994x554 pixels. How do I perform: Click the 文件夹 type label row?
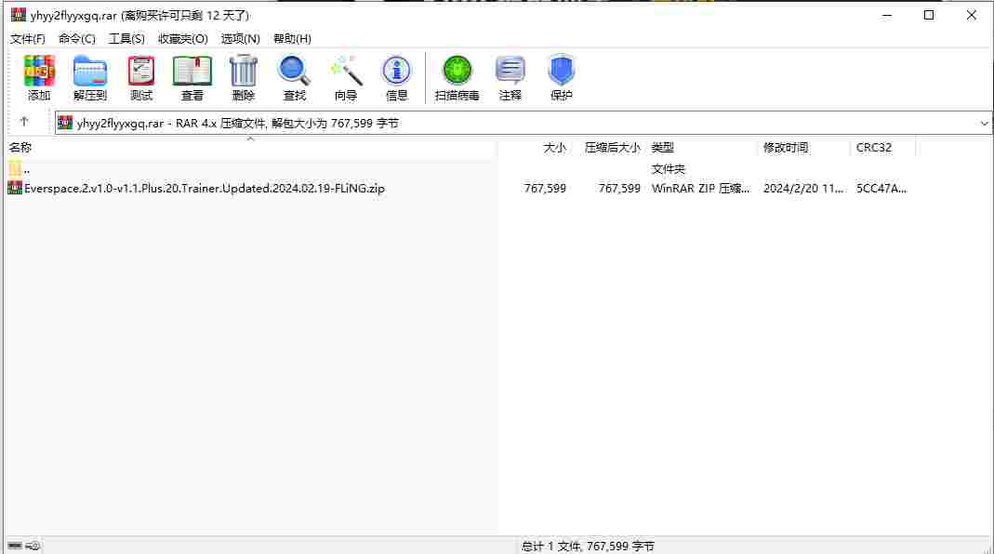[669, 169]
